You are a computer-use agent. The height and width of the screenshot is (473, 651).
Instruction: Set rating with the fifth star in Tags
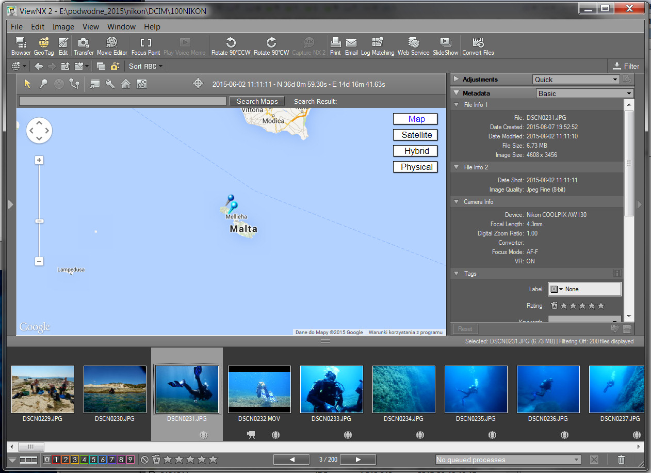[x=600, y=306]
